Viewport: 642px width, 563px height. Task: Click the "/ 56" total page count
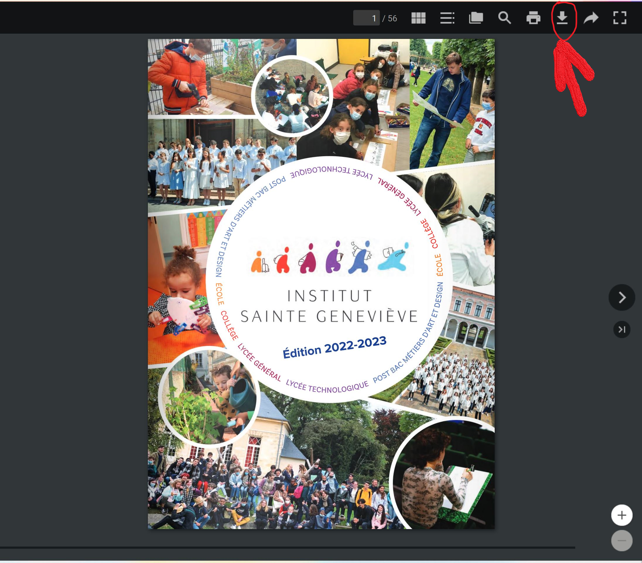[x=390, y=18]
